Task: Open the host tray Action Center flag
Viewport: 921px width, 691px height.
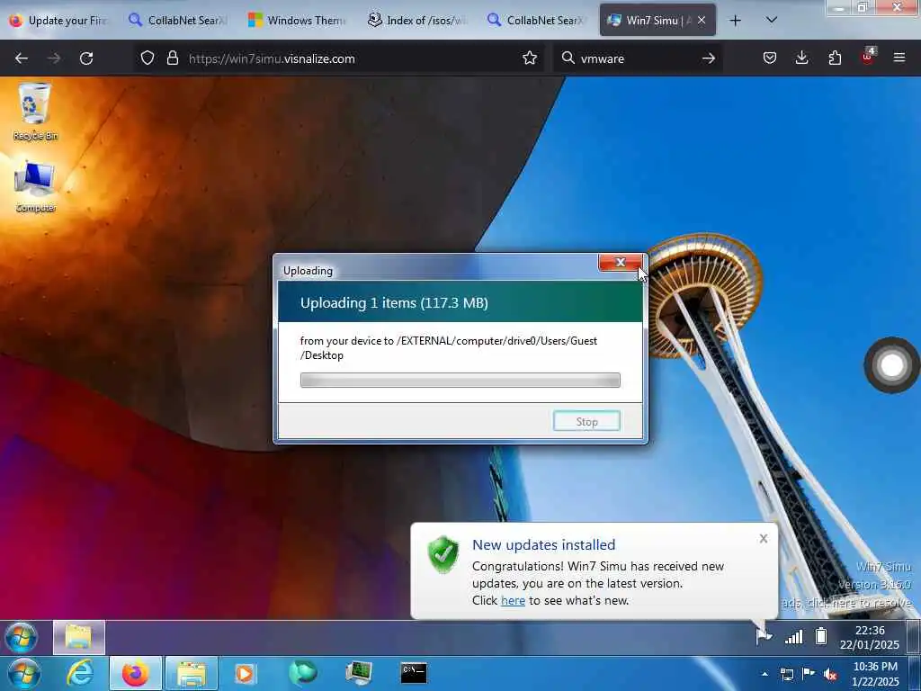Action: point(809,673)
